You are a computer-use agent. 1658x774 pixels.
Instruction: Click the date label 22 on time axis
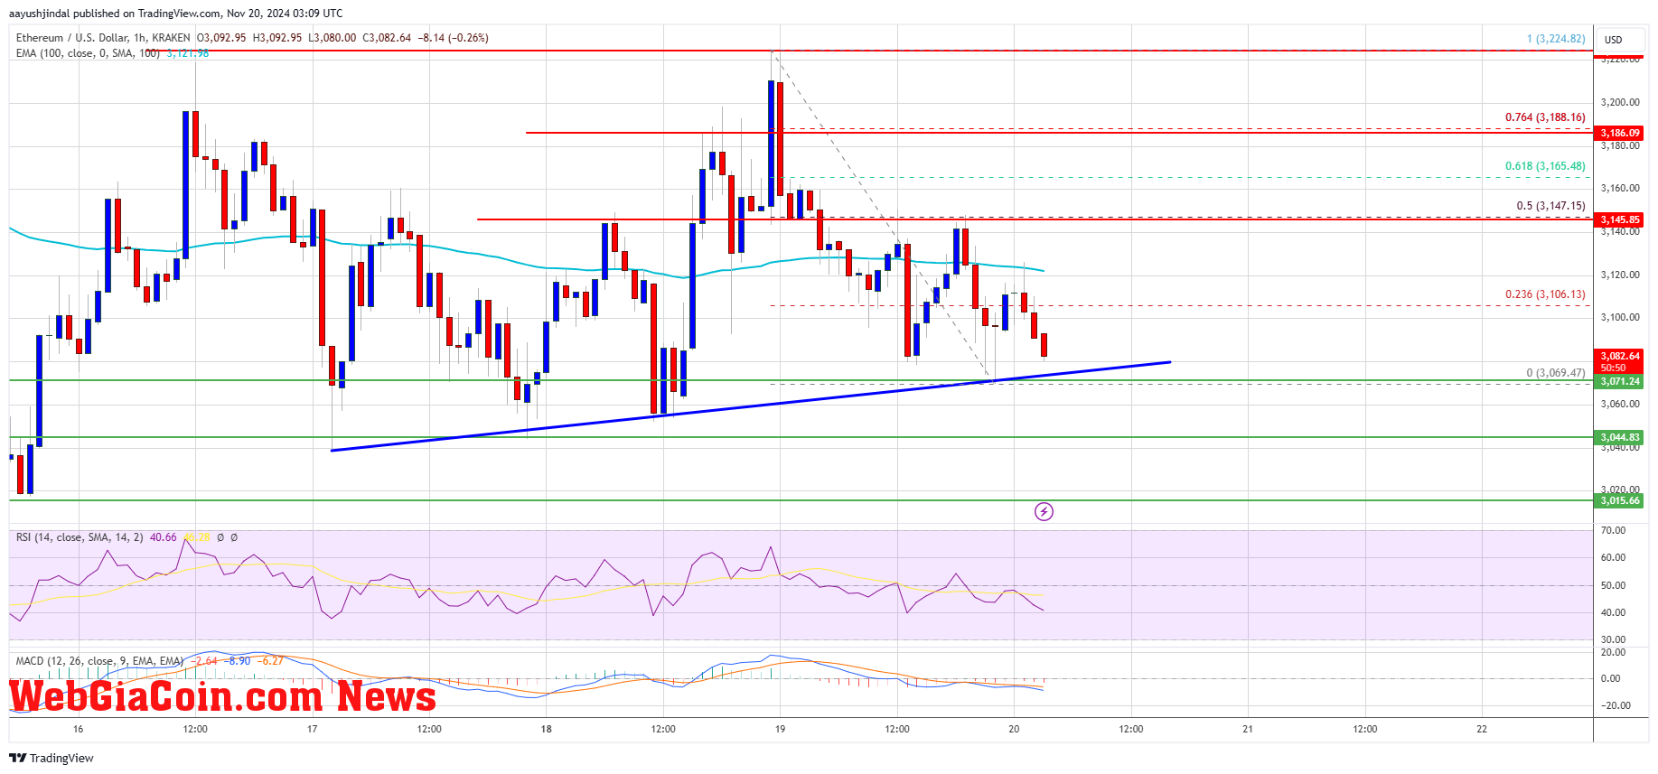click(x=1482, y=729)
